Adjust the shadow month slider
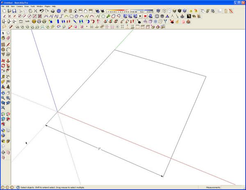The image size is (246, 190). [118, 11]
